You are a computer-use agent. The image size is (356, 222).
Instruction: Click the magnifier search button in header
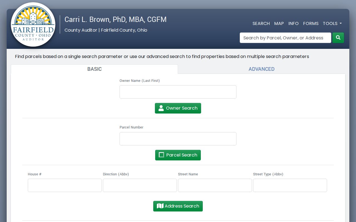[x=338, y=38]
